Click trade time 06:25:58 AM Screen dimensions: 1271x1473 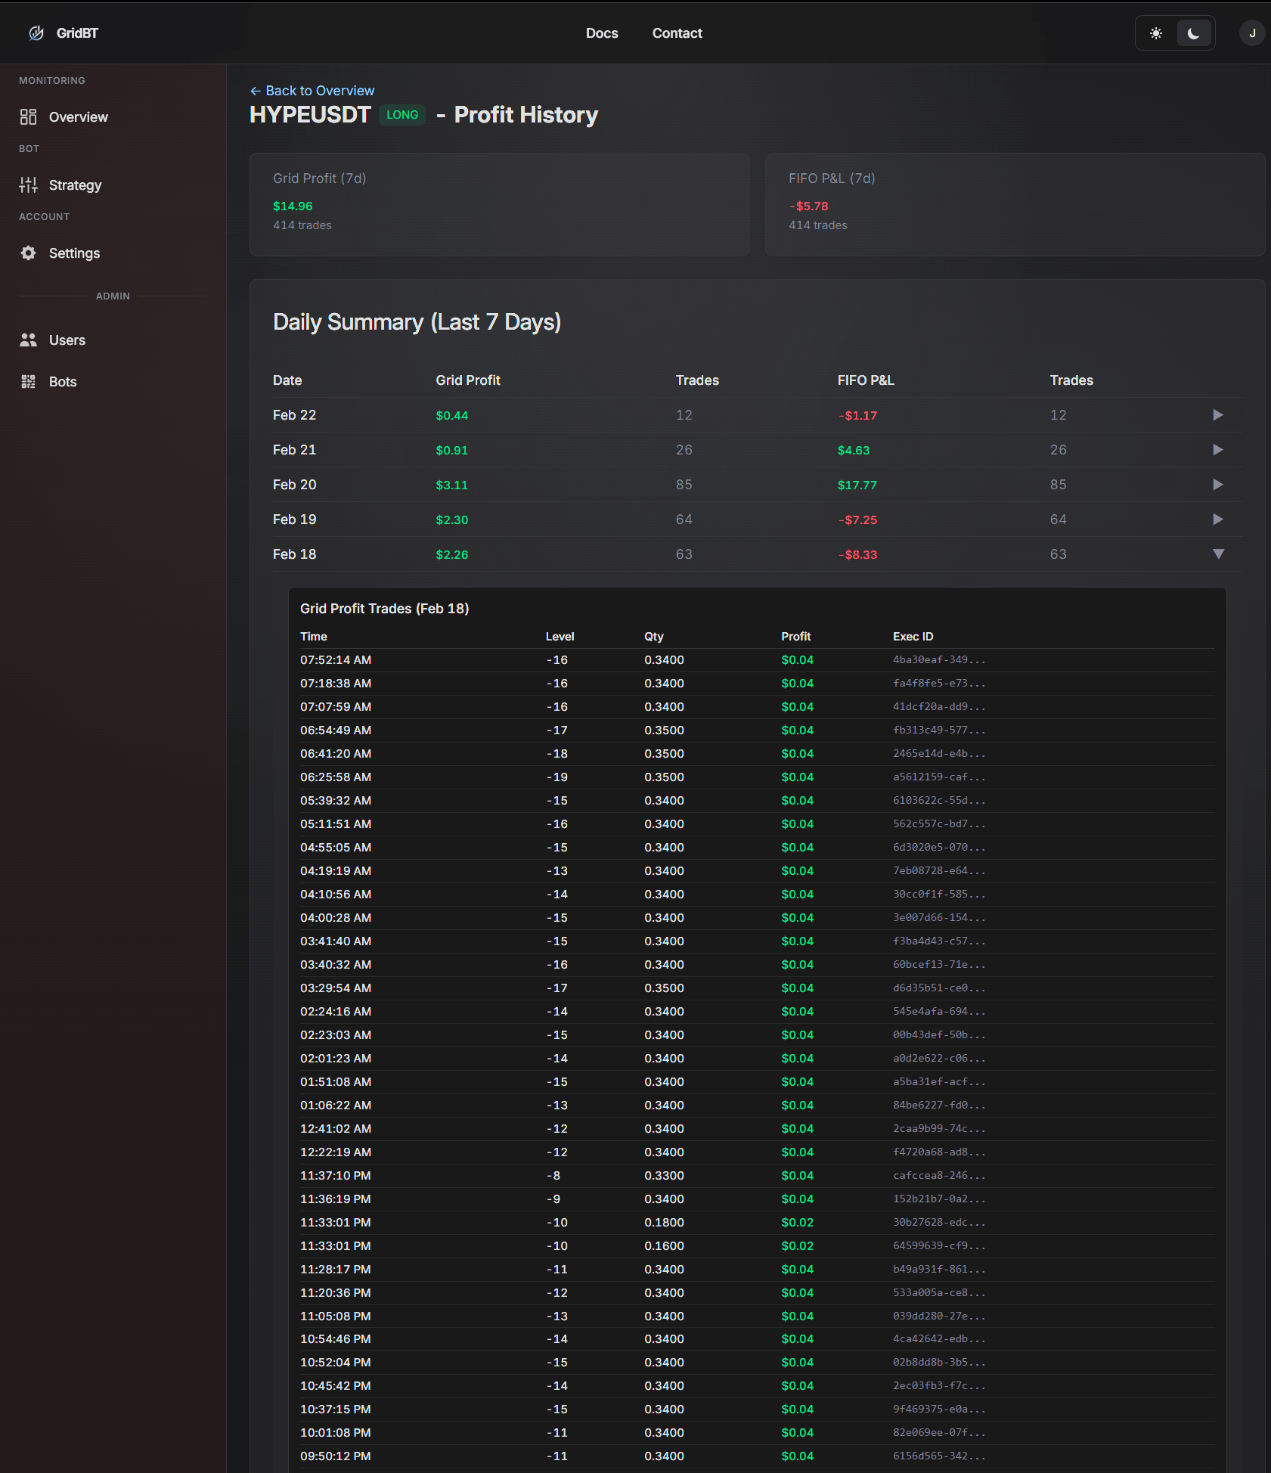tap(336, 777)
